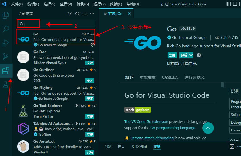This screenshot has width=241, height=156.
Task: Open the 输出 output panel tab
Action: [x=121, y=146]
